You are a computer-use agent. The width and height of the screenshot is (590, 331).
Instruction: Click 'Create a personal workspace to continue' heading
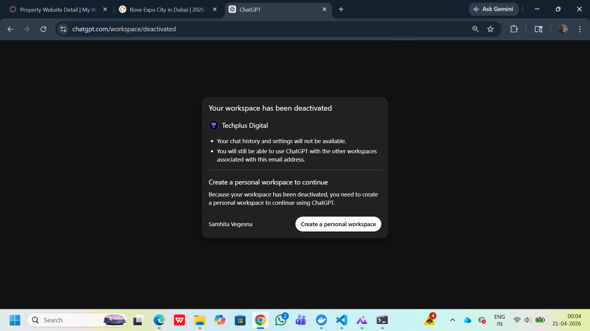268,182
